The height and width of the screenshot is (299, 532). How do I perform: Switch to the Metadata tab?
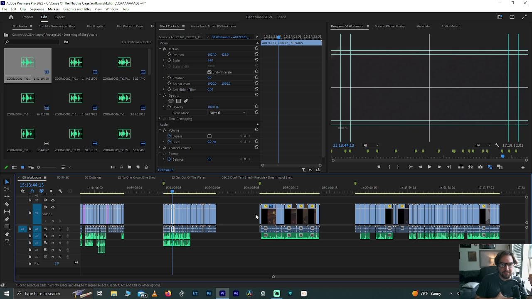click(423, 26)
